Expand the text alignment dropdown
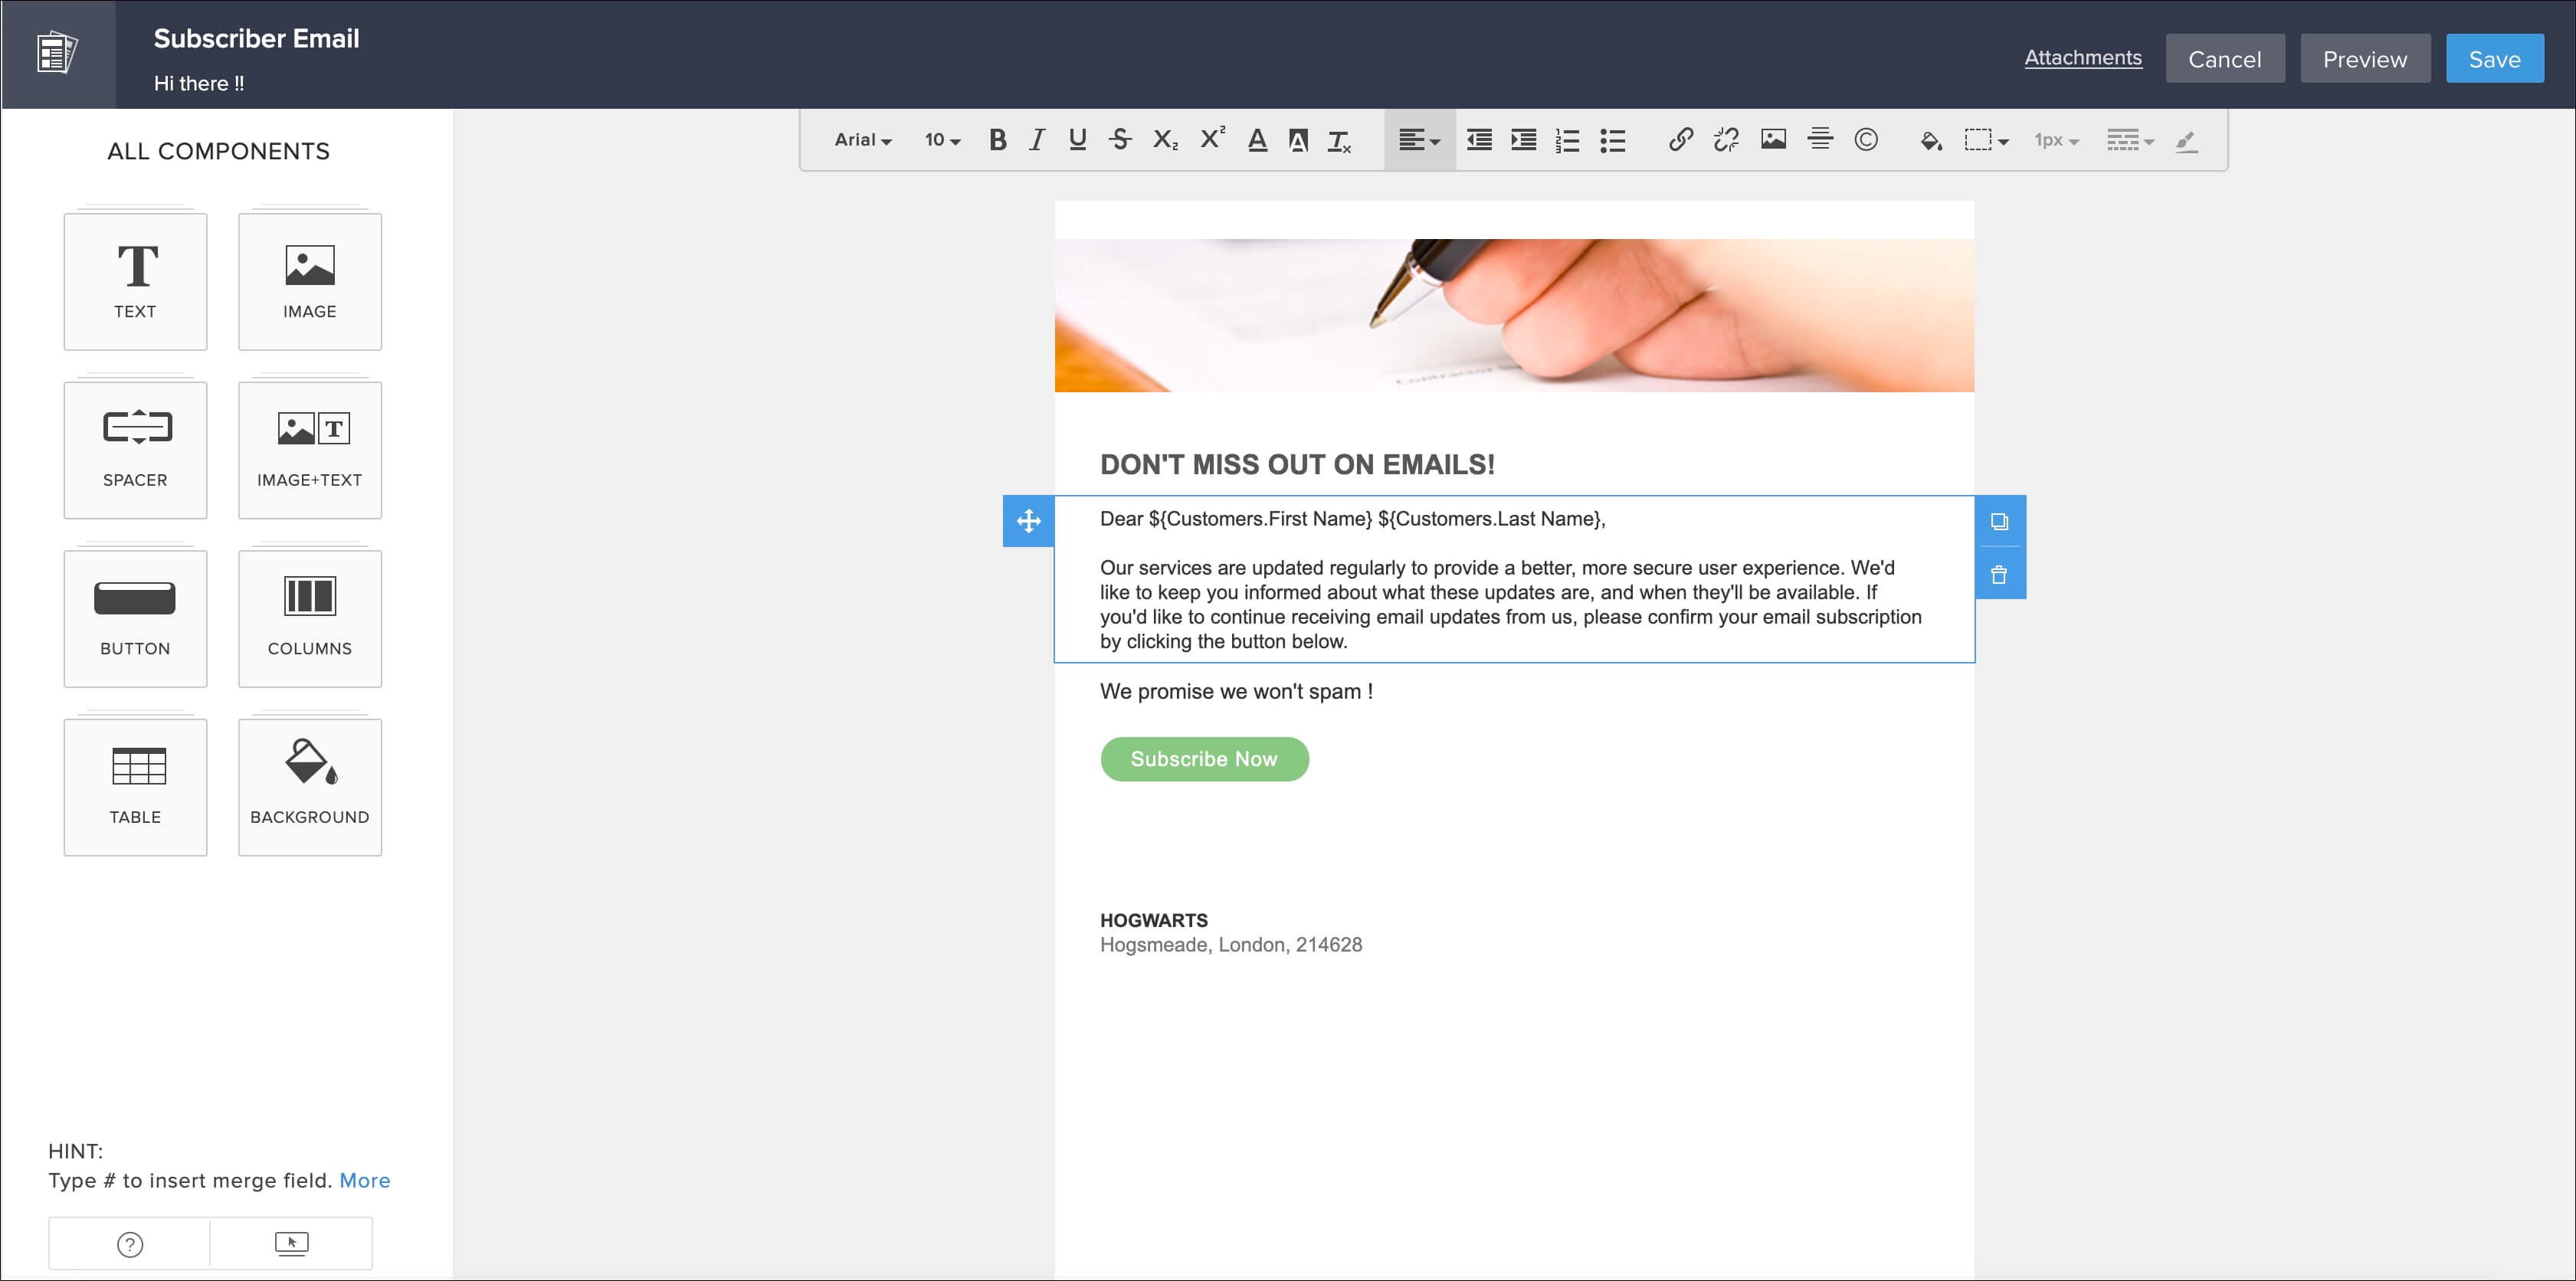Image resolution: width=2576 pixels, height=1281 pixels. 1419,140
